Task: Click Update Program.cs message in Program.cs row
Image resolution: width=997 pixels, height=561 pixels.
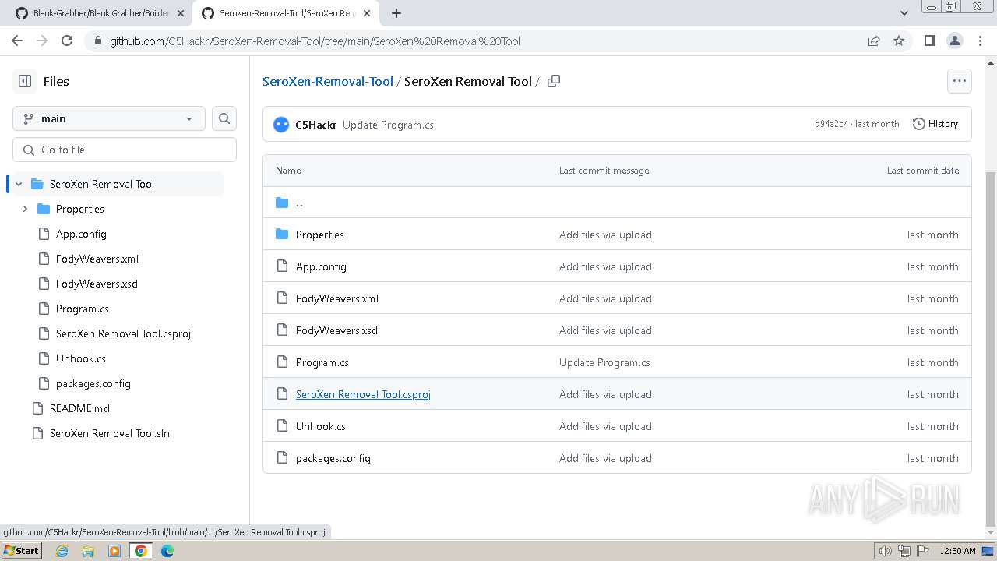Action: click(x=604, y=362)
